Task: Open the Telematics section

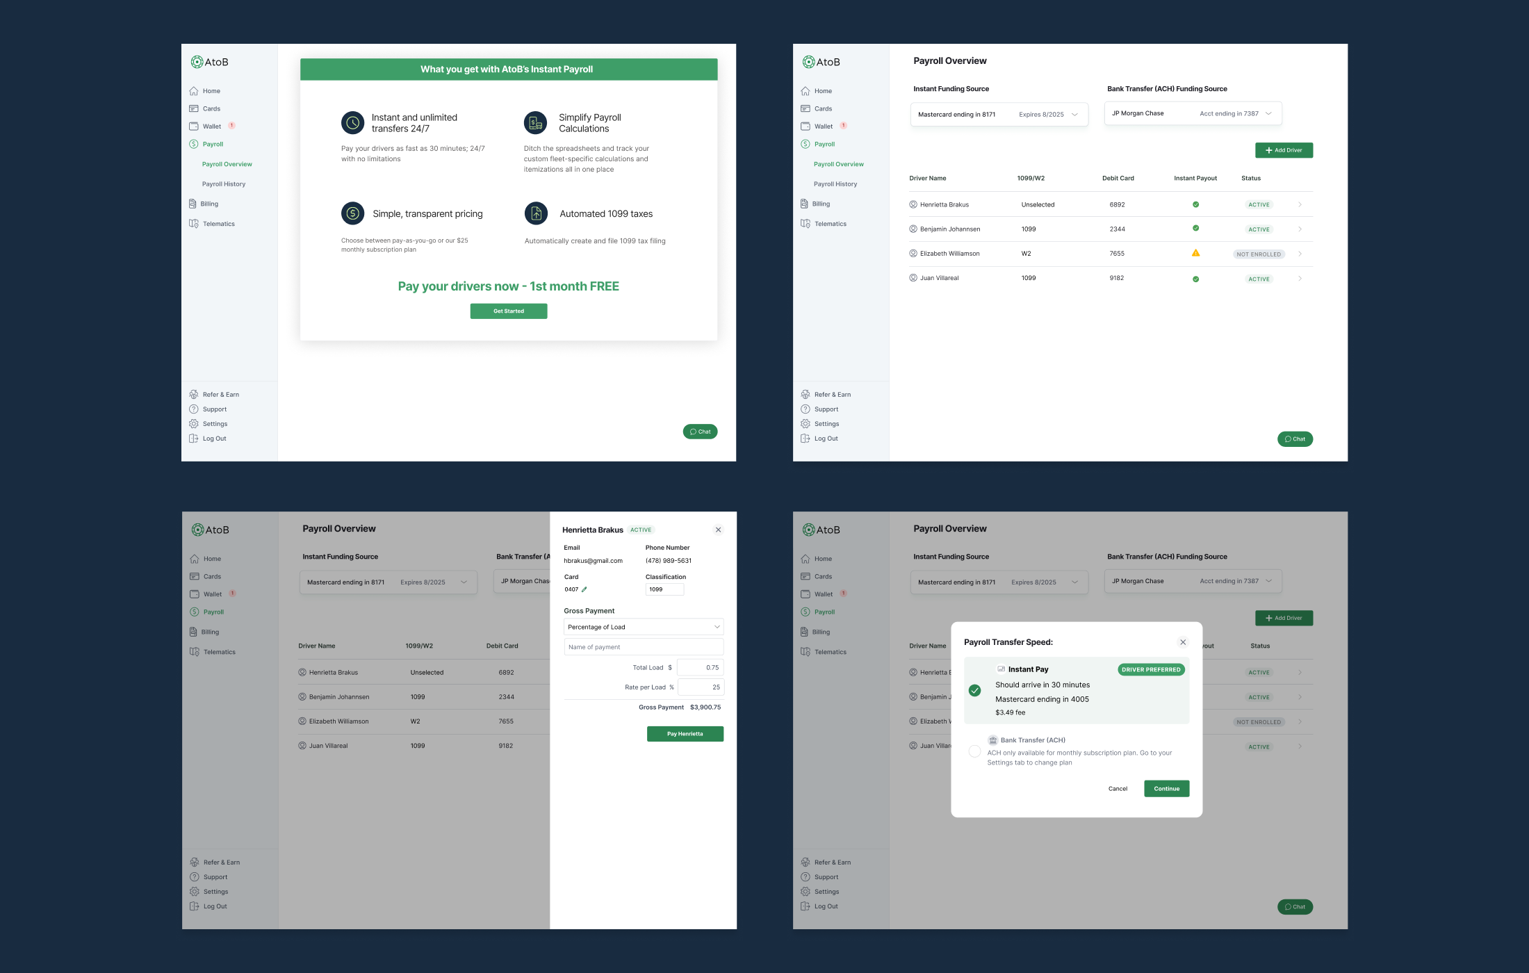Action: point(218,223)
